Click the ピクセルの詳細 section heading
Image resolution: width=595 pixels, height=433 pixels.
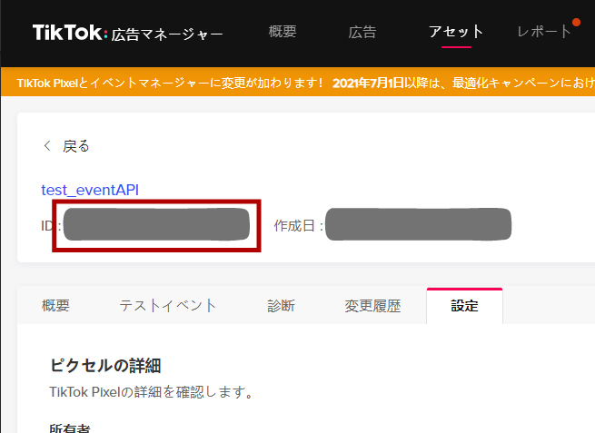[104, 366]
